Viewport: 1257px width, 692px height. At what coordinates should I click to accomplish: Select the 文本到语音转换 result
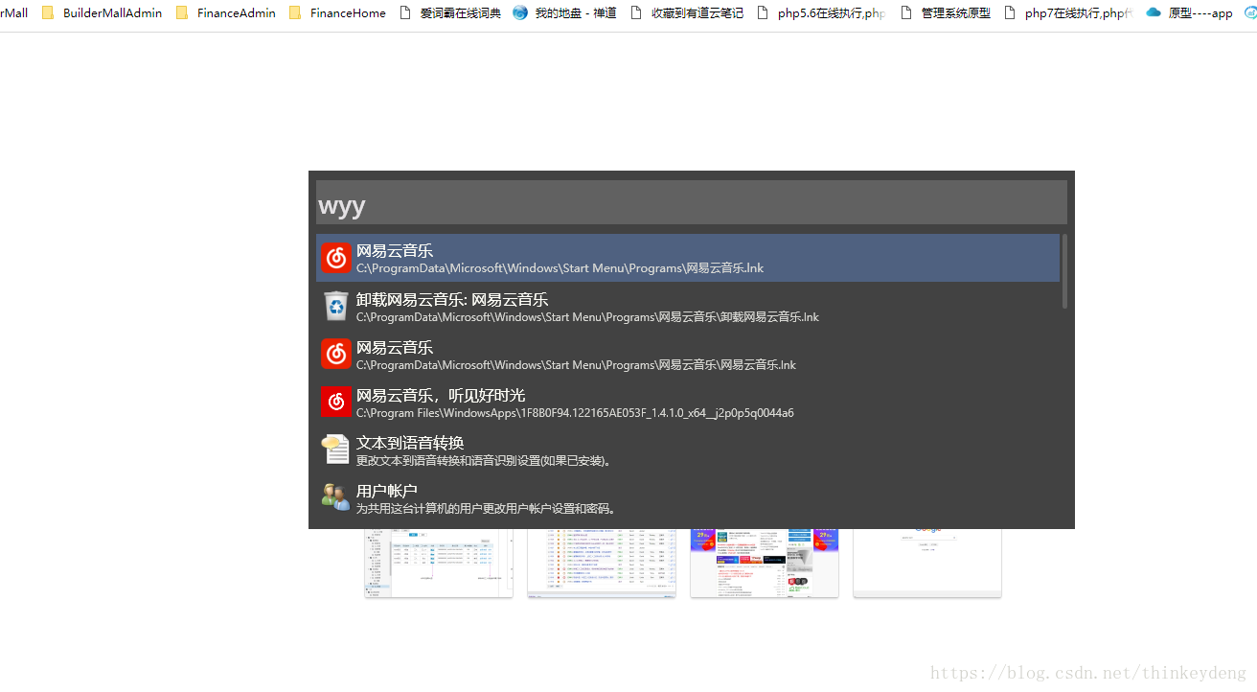(x=688, y=450)
